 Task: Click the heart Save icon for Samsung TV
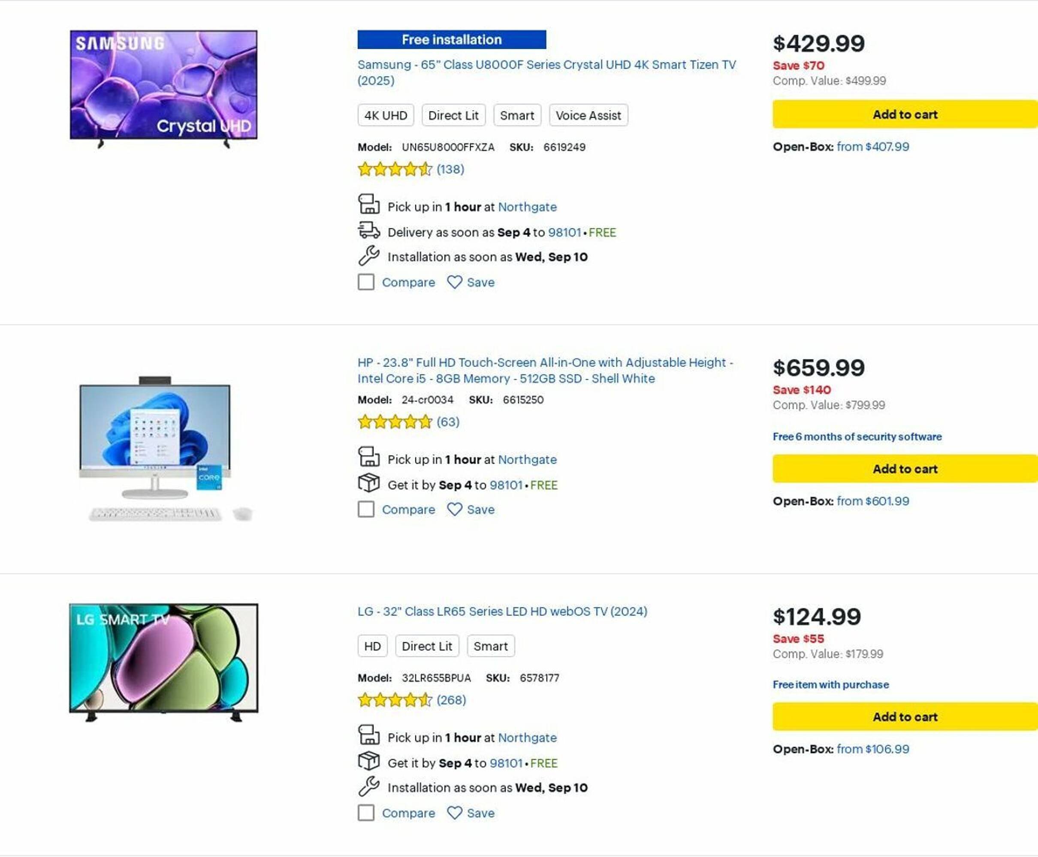tap(454, 282)
